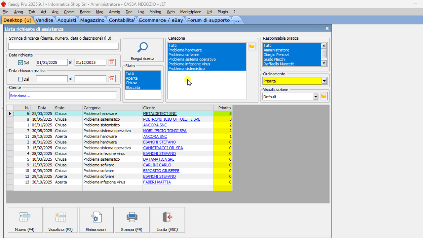The width and height of the screenshot is (423, 238).
Task: Print list using Stampa (F9)
Action: coord(132,220)
